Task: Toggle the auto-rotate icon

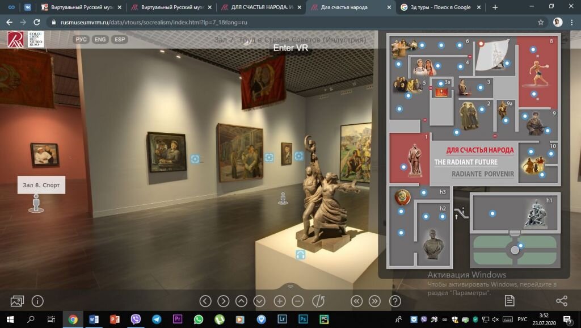Action: 318,301
